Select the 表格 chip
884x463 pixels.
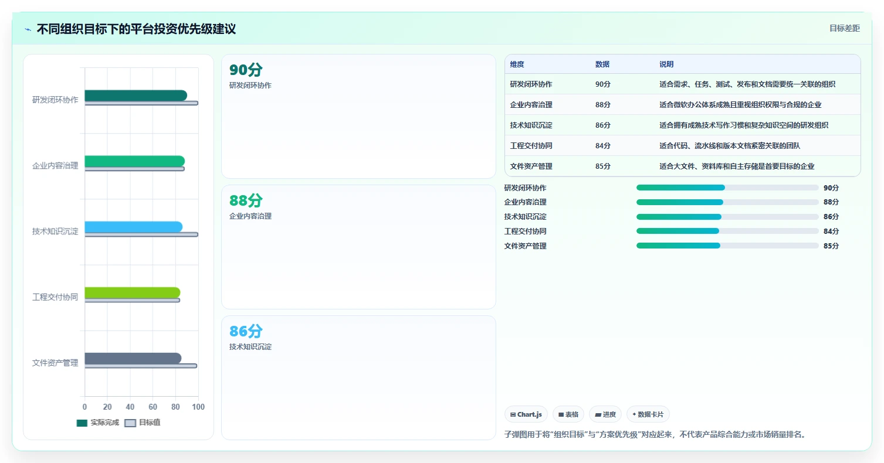click(568, 414)
